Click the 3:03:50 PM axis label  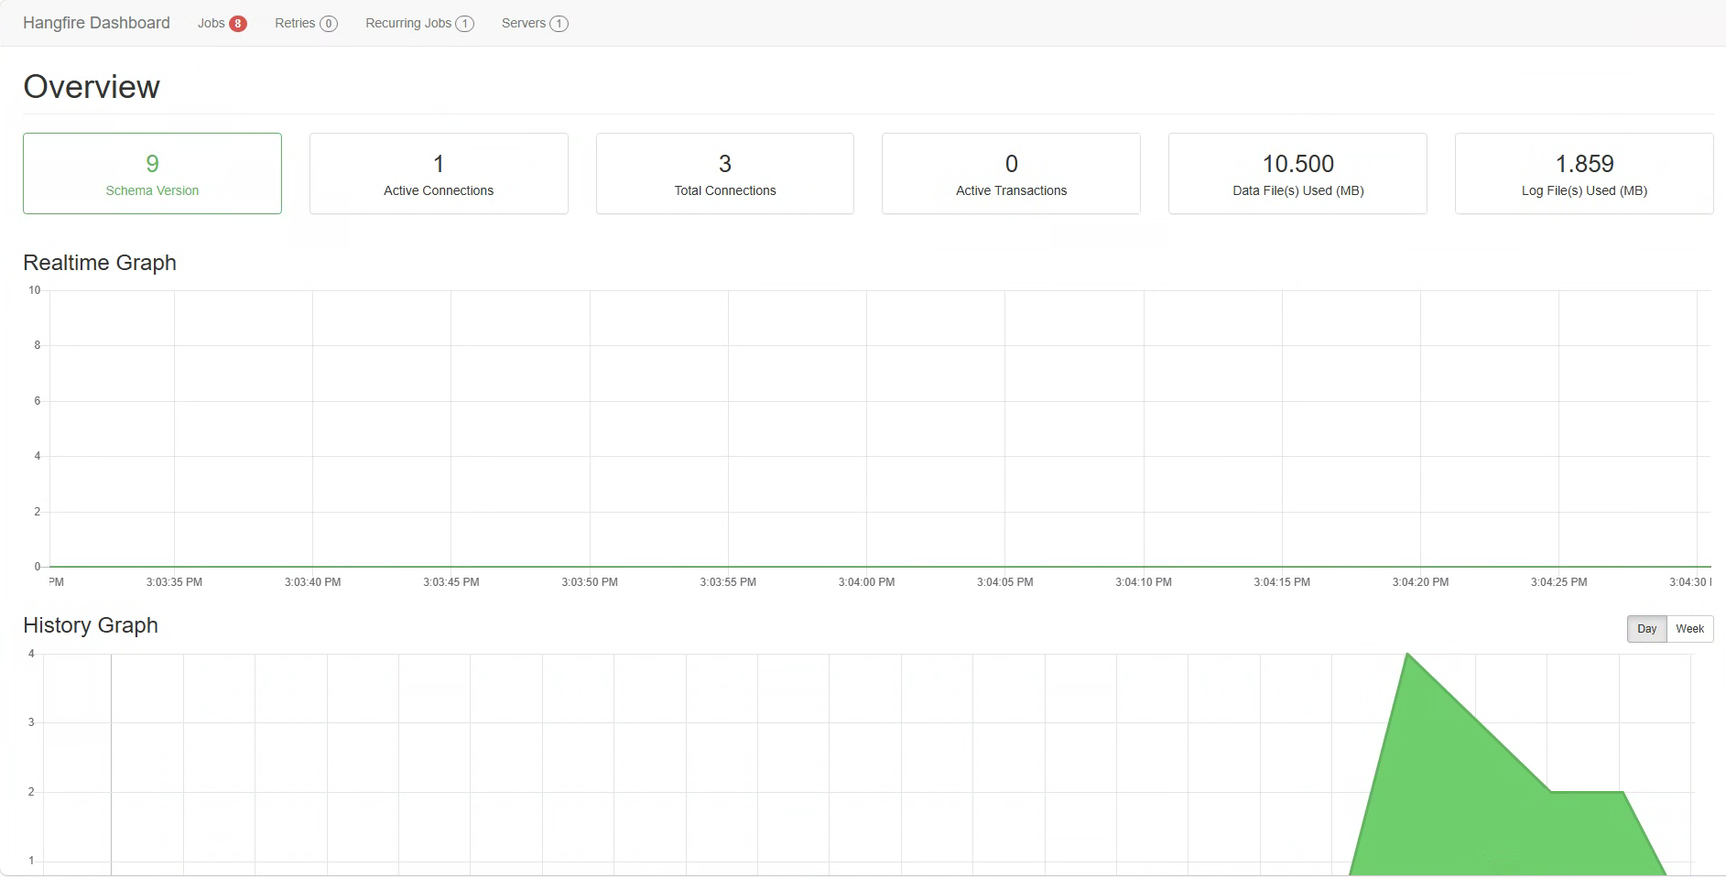tap(590, 582)
